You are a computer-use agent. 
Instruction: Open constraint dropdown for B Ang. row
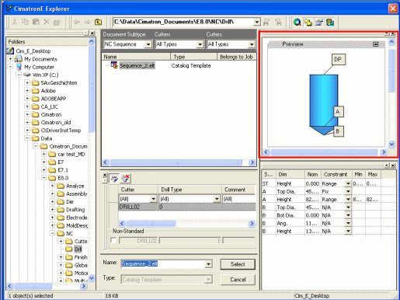pyautogui.click(x=348, y=223)
